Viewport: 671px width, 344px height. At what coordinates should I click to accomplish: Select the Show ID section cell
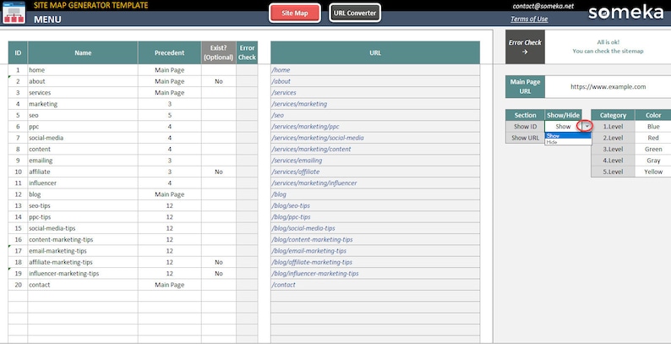click(525, 126)
